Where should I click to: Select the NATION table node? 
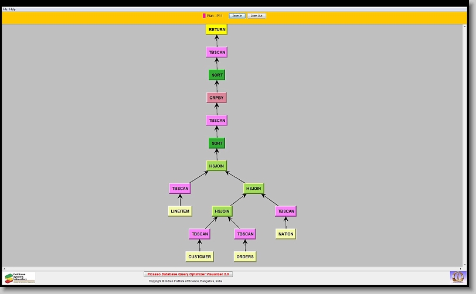pyautogui.click(x=285, y=234)
